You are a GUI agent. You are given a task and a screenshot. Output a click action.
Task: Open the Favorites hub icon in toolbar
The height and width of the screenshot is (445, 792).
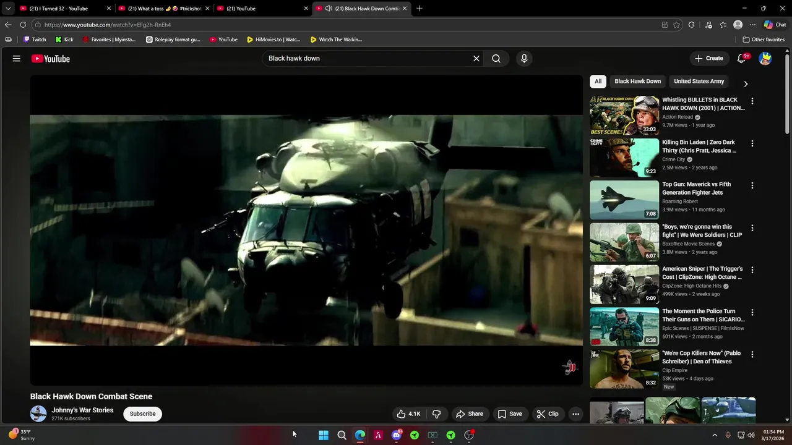(723, 25)
